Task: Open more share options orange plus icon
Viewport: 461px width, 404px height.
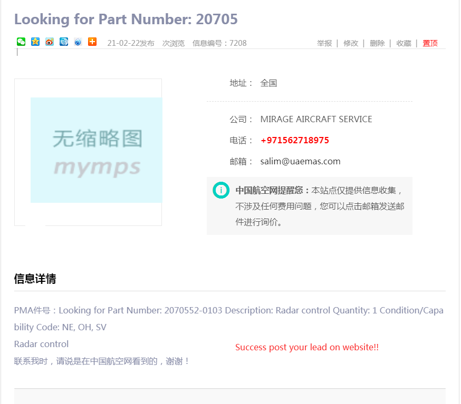Action: (92, 42)
